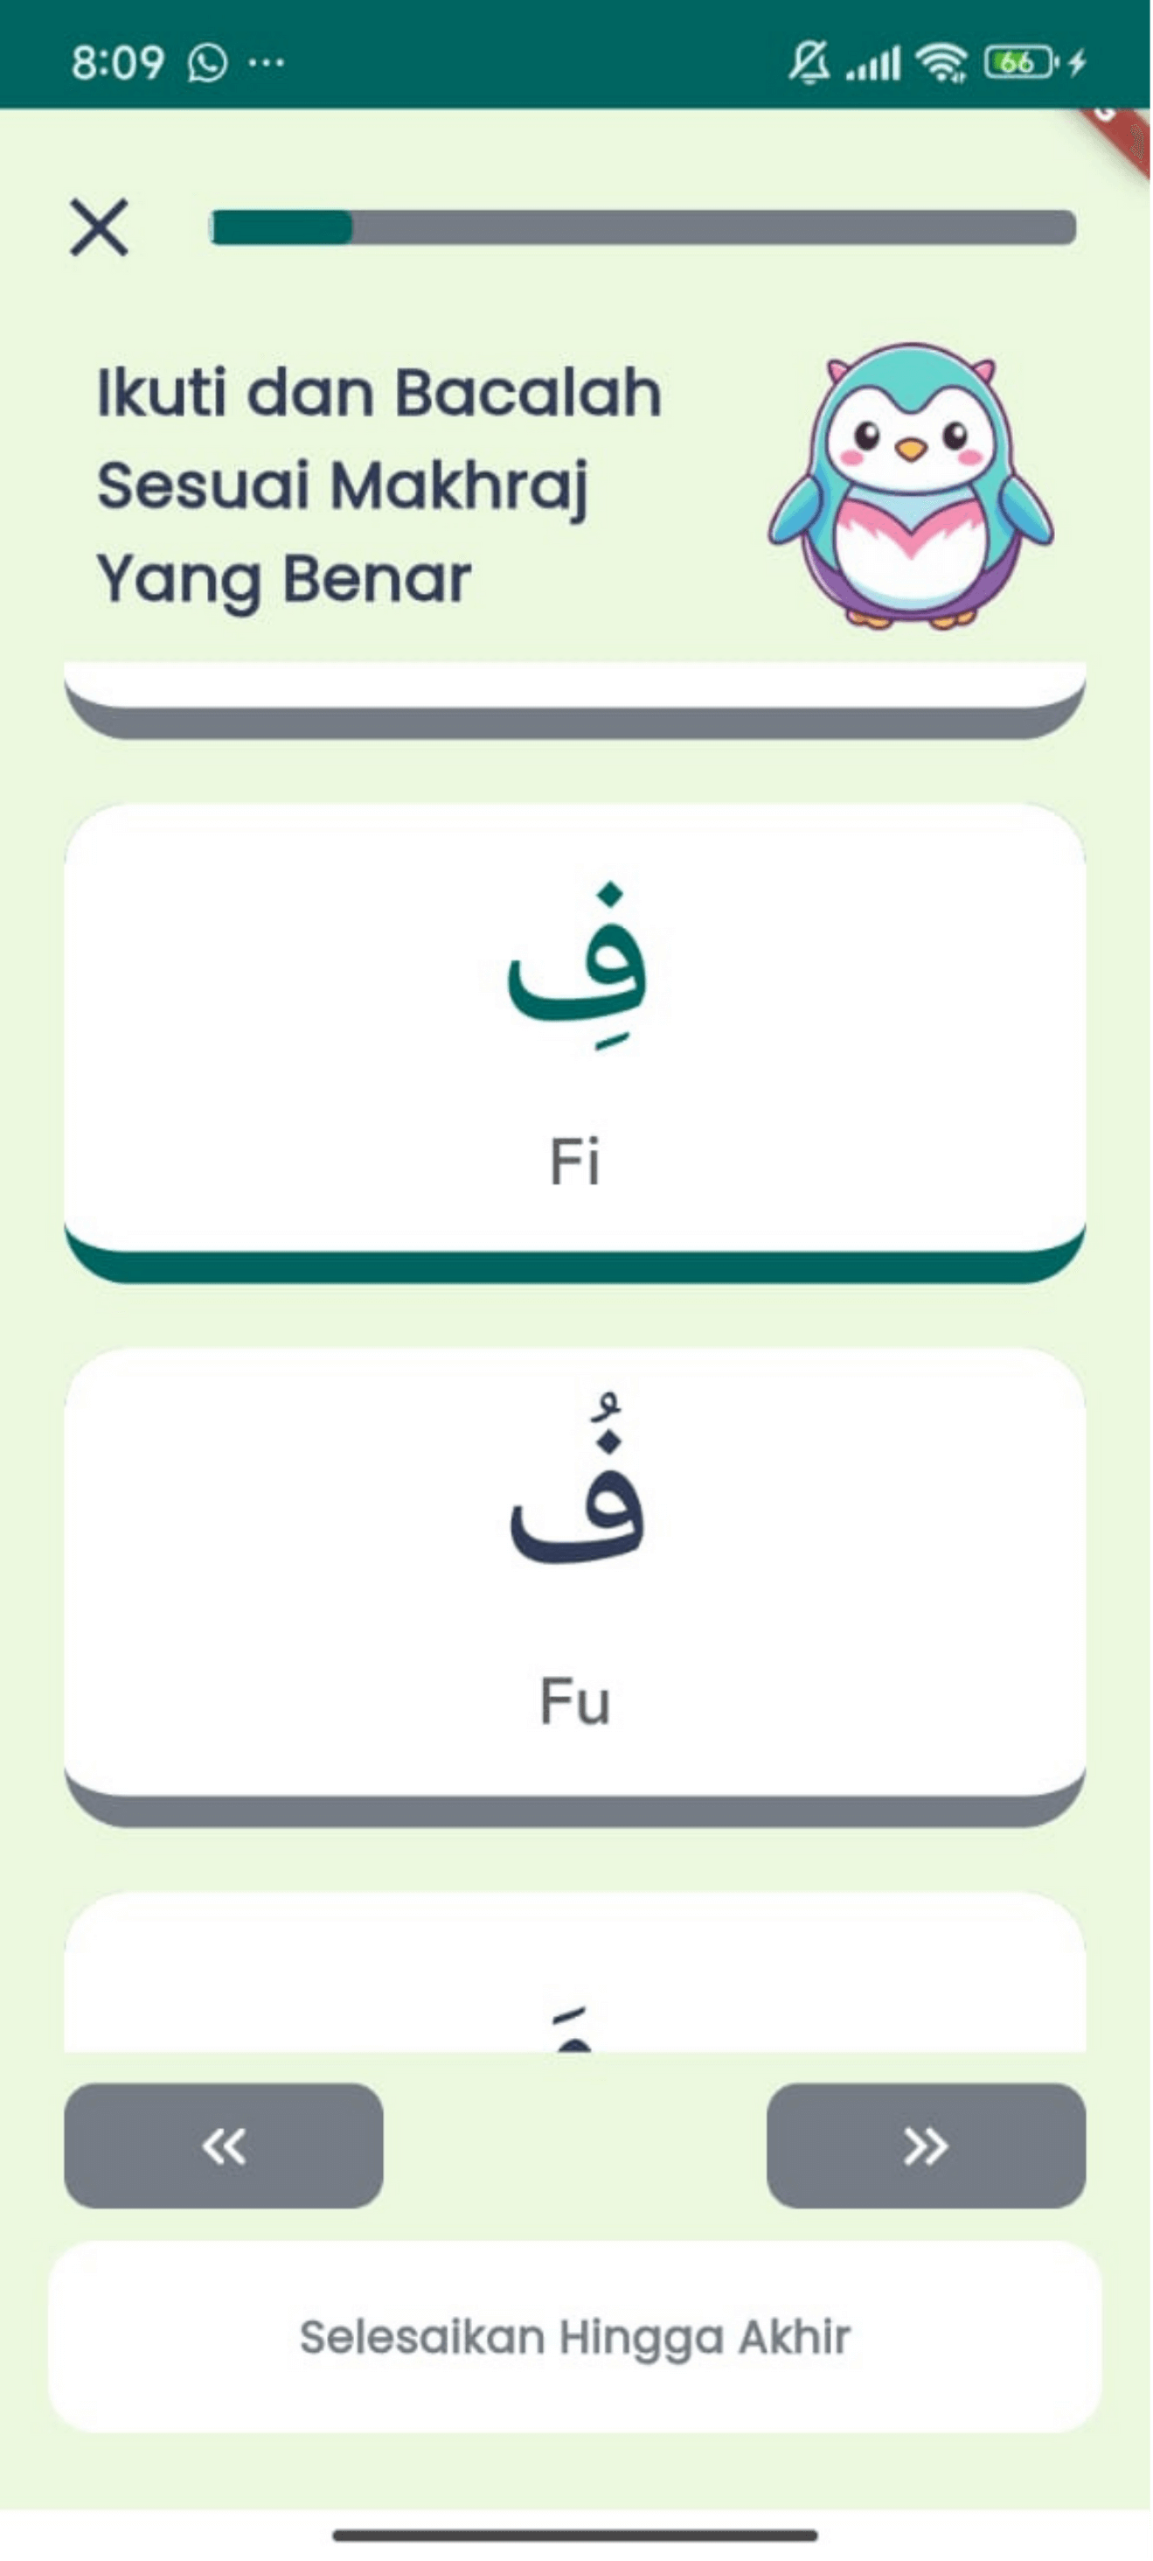
Task: Tap the cellular signal strength icon
Action: coord(873,64)
